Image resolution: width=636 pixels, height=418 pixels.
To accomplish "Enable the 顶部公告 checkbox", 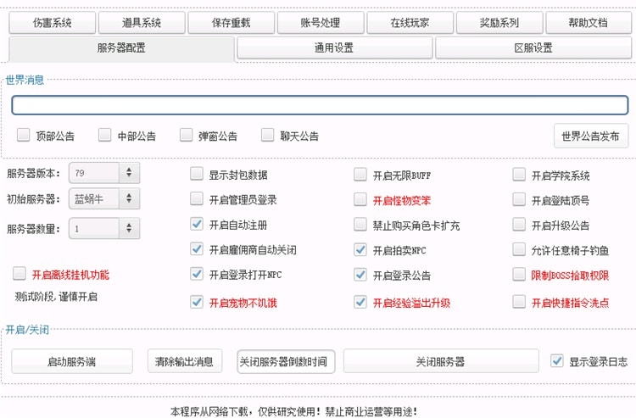I will coord(24,135).
